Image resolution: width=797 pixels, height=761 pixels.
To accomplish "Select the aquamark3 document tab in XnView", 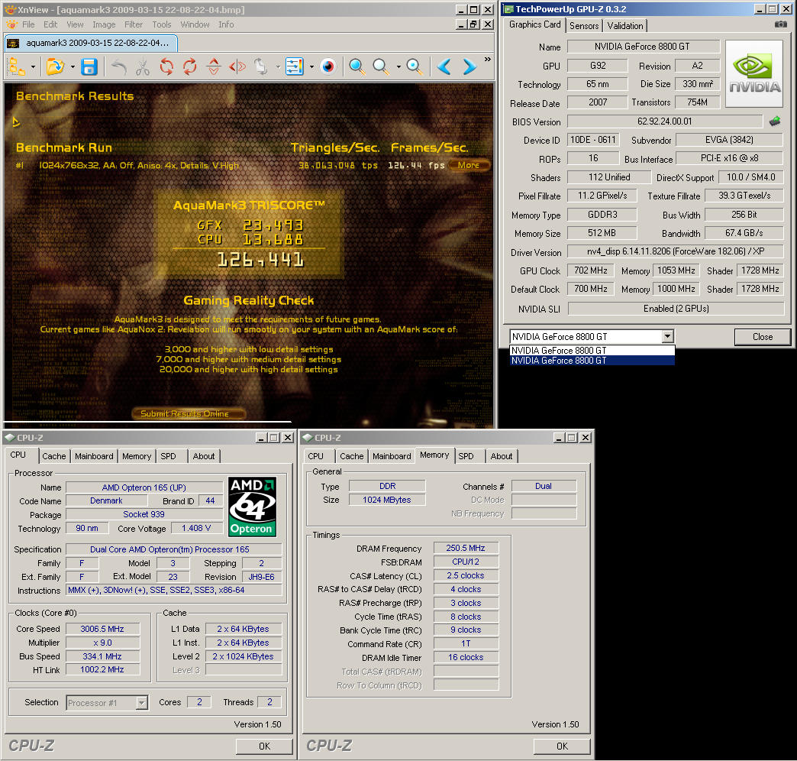I will 92,43.
